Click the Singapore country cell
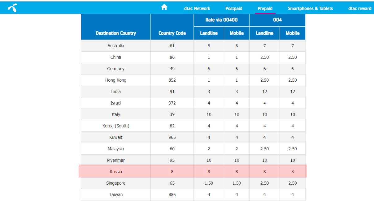This screenshot has height=201, width=374. tap(116, 183)
